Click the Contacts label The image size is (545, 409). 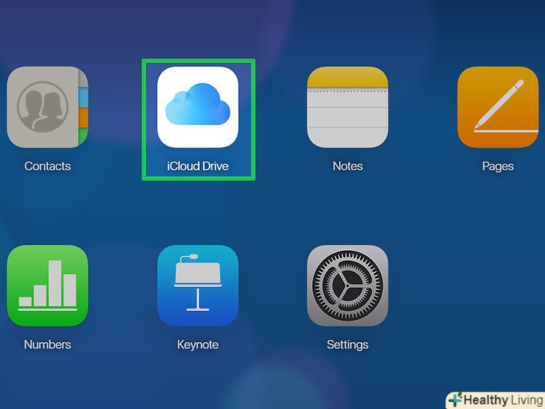point(48,166)
